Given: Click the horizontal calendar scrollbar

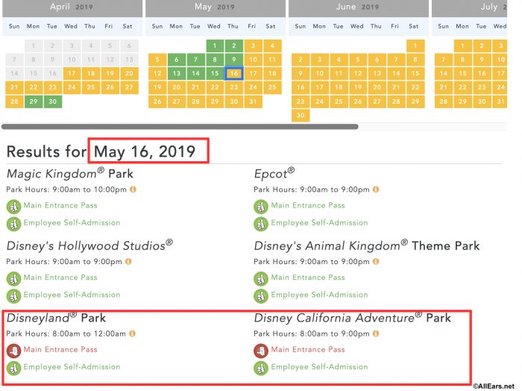Looking at the screenshot, I should (180, 127).
